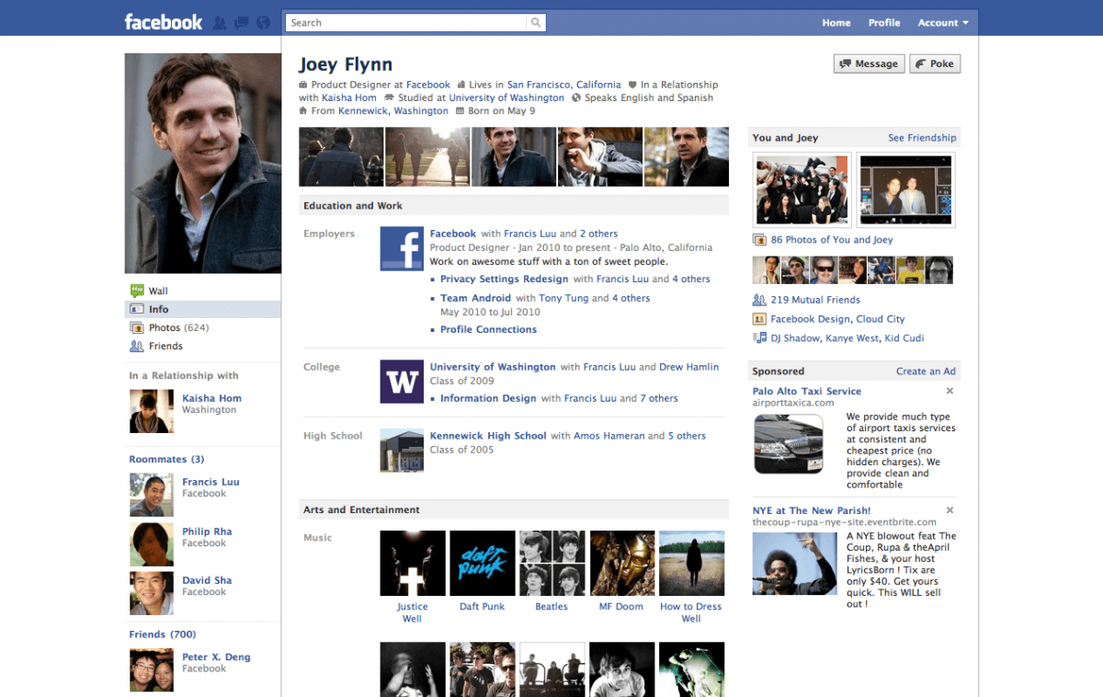Open the Wall tab in sidebar
Screen dimensions: 1103x697
click(158, 291)
